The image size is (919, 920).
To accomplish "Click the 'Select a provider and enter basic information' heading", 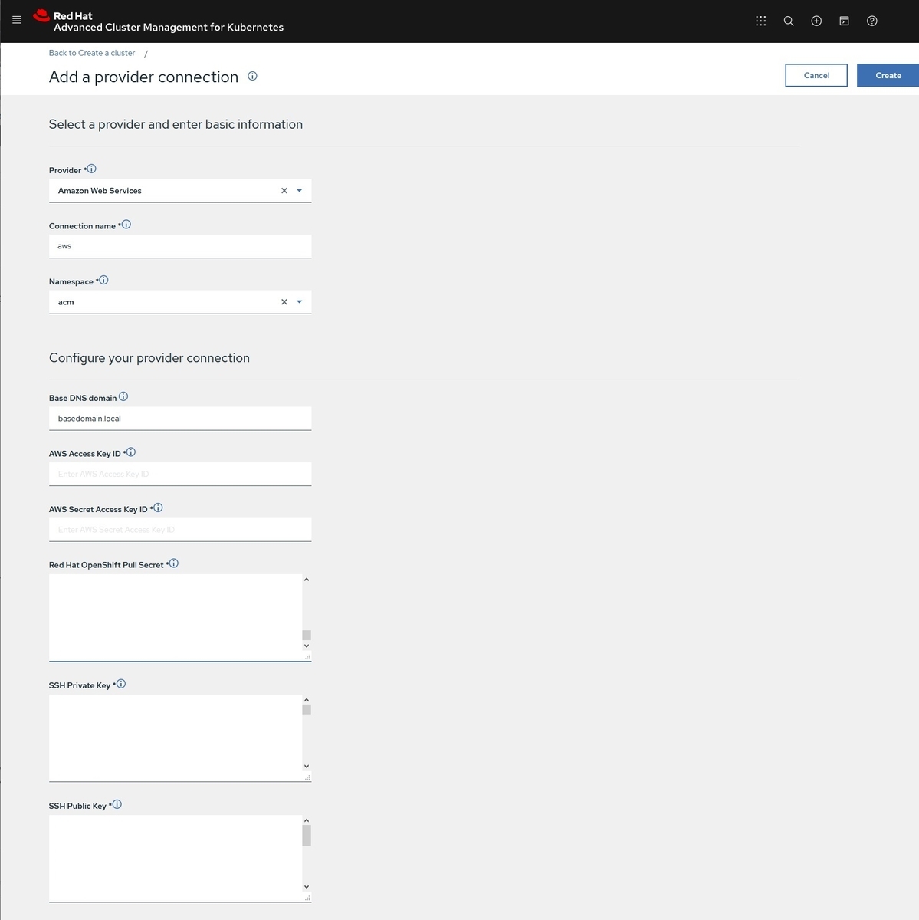I will 176,124.
